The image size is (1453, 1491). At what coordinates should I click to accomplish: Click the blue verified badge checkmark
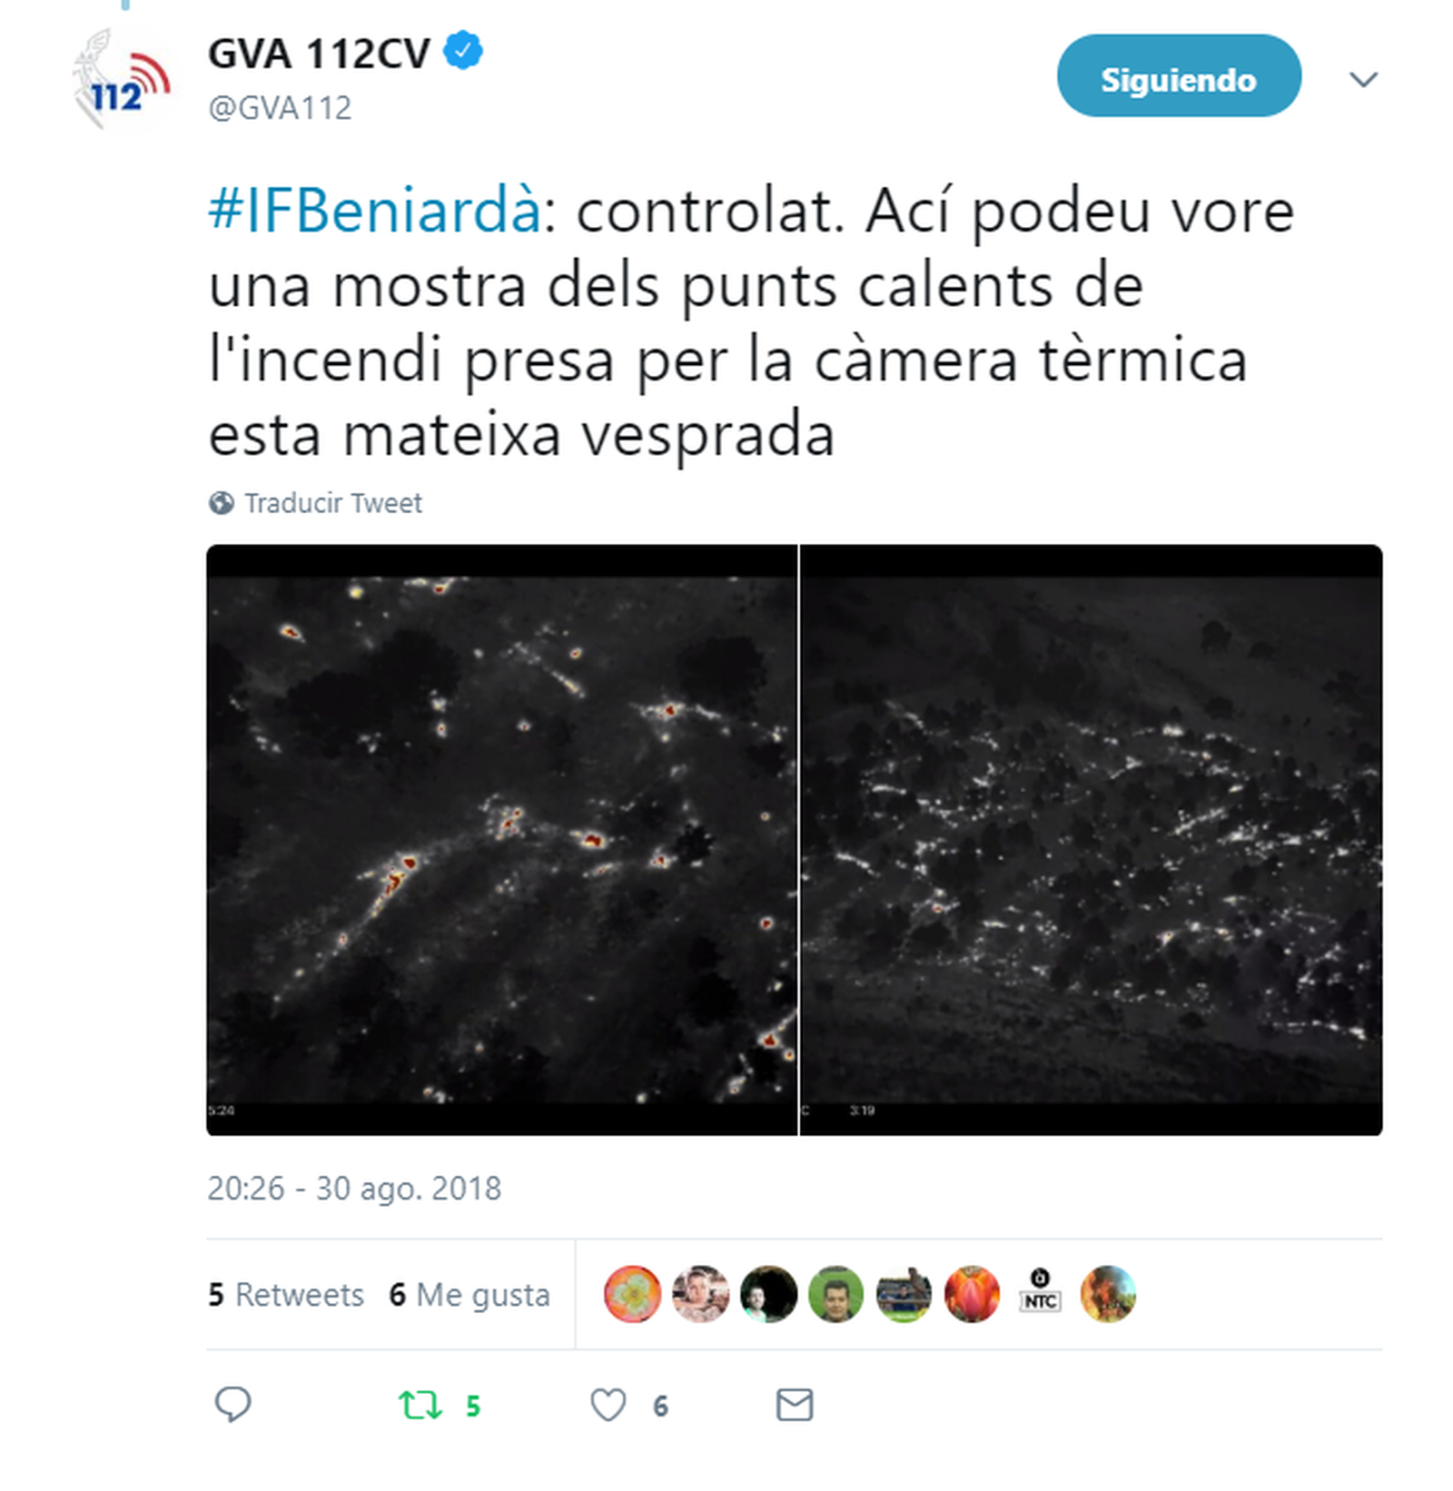pos(463,50)
